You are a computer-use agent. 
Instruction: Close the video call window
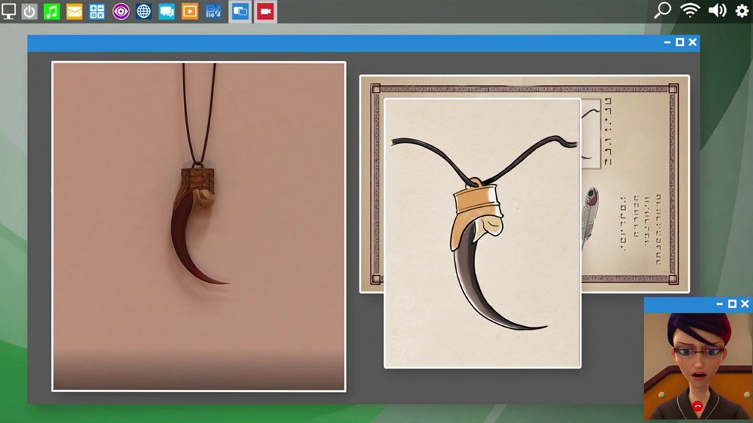[745, 304]
